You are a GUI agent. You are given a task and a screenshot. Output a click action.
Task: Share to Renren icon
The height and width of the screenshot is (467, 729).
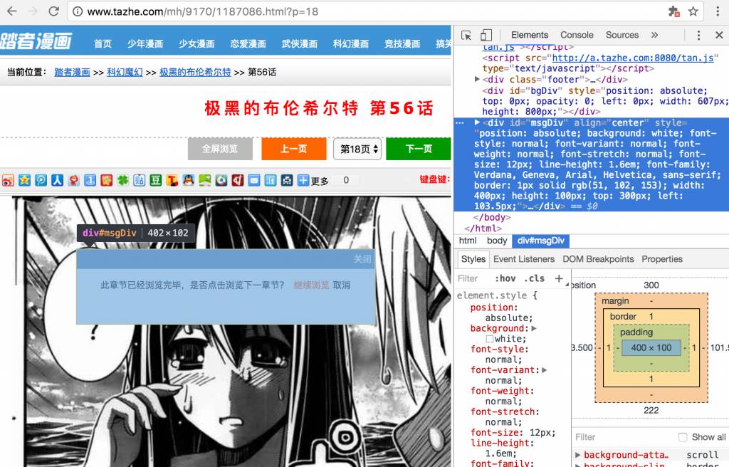click(x=57, y=180)
